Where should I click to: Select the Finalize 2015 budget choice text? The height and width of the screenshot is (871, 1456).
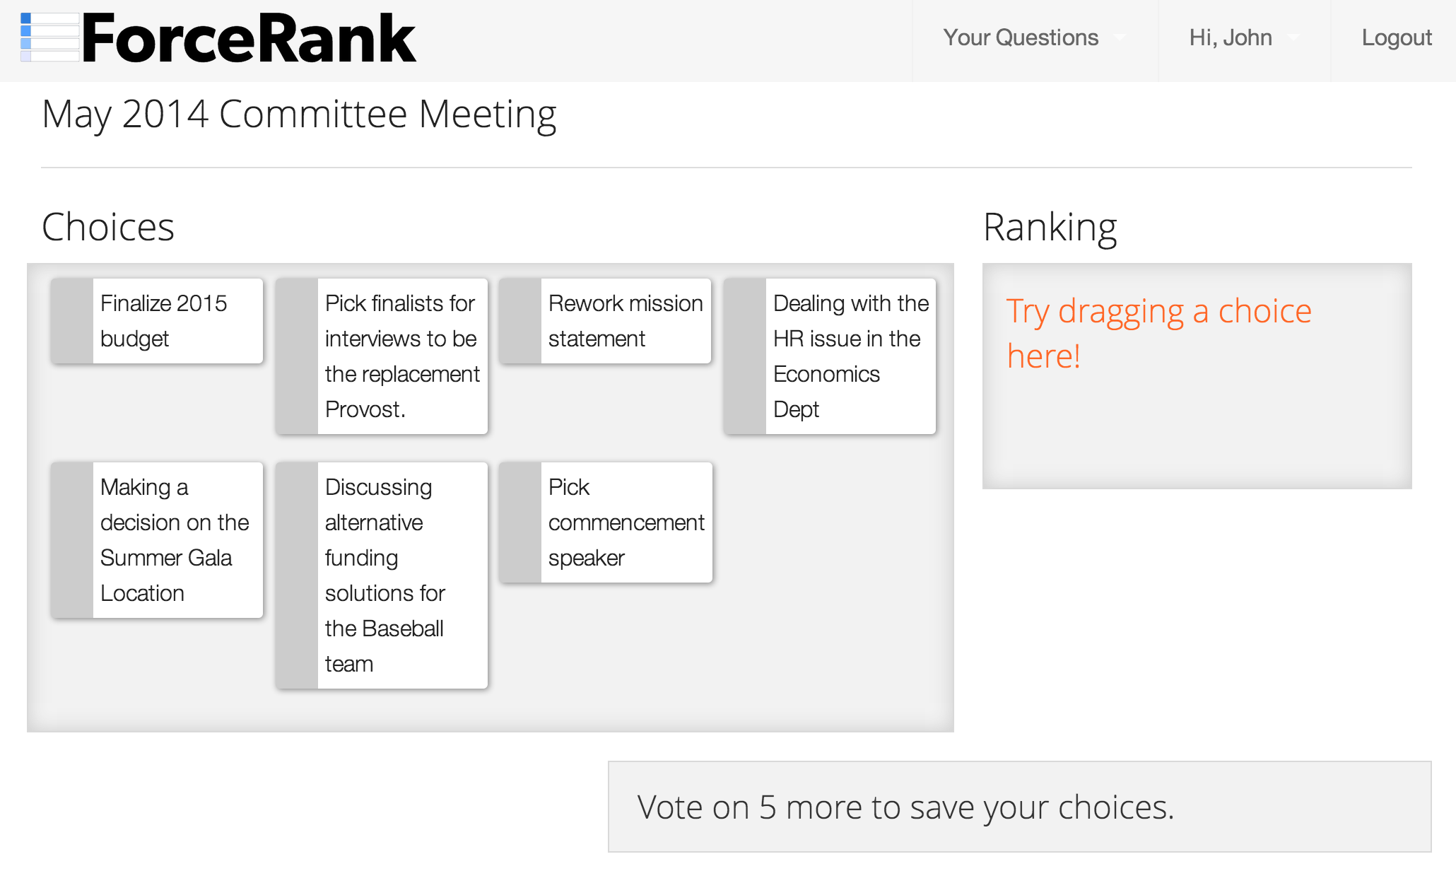point(164,321)
